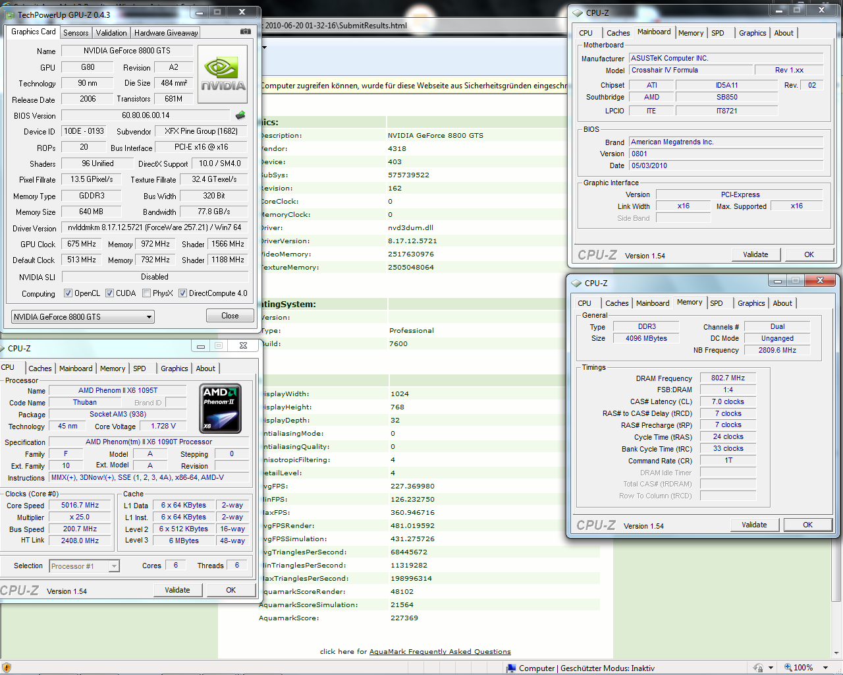
Task: Click the status bar text Geschützter Modus: Inaktiv
Action: click(x=607, y=668)
